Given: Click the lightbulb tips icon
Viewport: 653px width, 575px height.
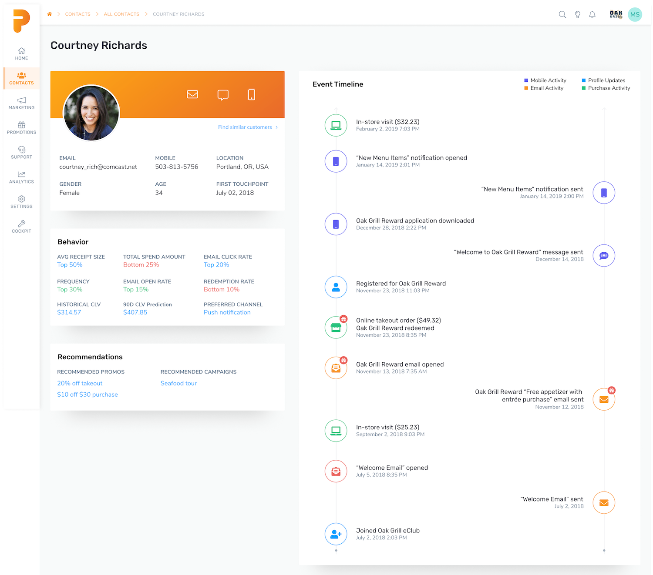Looking at the screenshot, I should 578,14.
